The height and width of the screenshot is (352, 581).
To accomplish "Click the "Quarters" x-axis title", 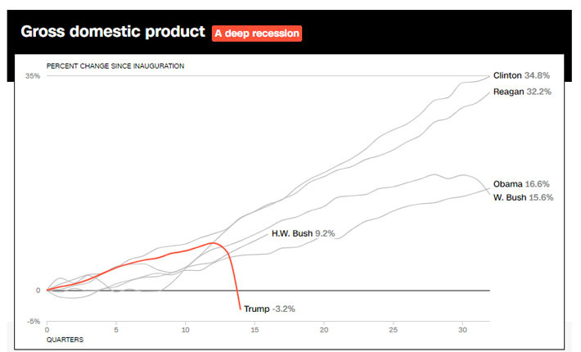I will 64,339.
